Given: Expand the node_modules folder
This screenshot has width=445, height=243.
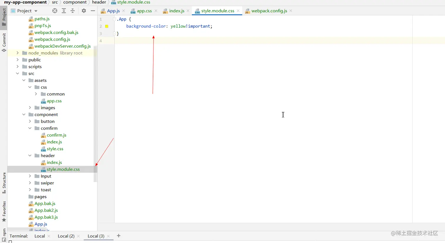Looking at the screenshot, I should 18,53.
